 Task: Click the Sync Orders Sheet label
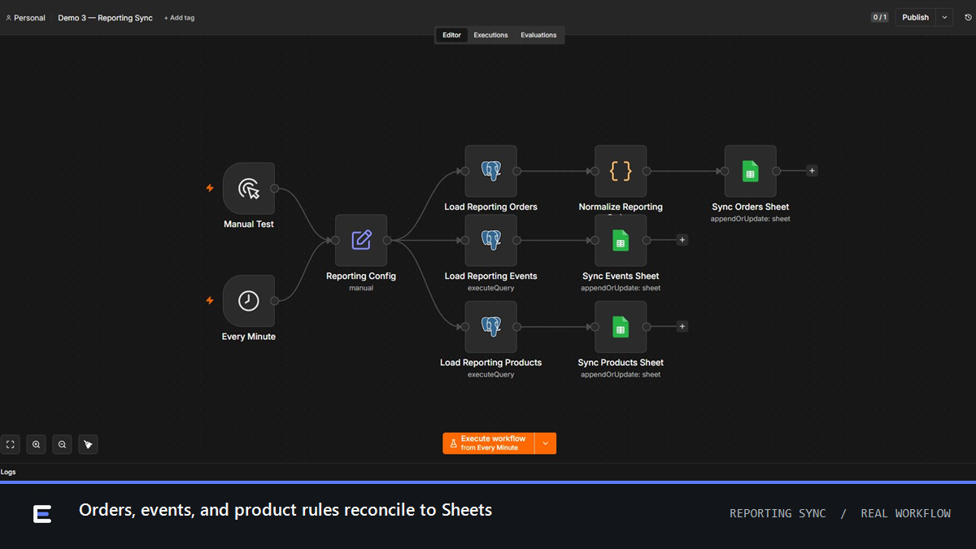coord(750,207)
